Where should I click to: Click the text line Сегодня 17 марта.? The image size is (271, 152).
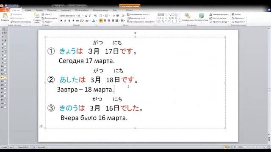86,61
